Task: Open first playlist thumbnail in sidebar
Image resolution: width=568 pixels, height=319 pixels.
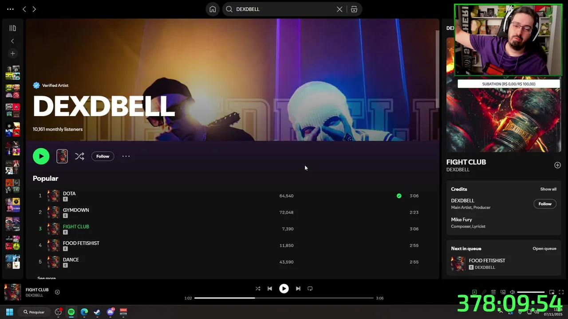Action: [x=12, y=73]
